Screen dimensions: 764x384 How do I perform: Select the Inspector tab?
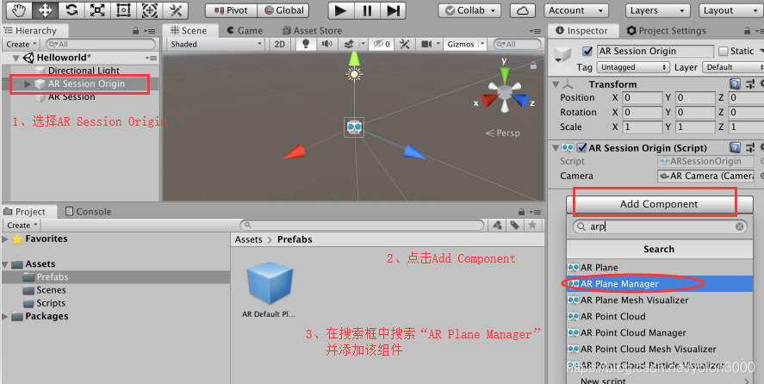tap(581, 31)
